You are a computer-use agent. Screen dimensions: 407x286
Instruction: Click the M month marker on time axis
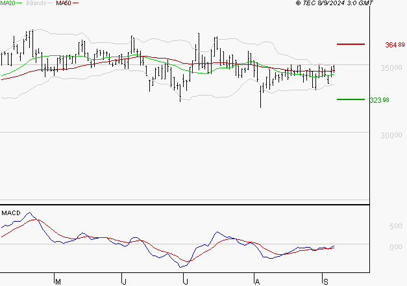pos(58,282)
